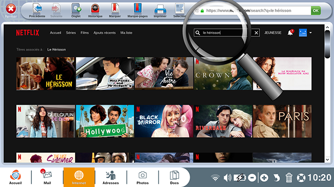Viewport: 334px width, 187px height.
Task: Open the Netflix notifications bell
Action: click(x=290, y=32)
